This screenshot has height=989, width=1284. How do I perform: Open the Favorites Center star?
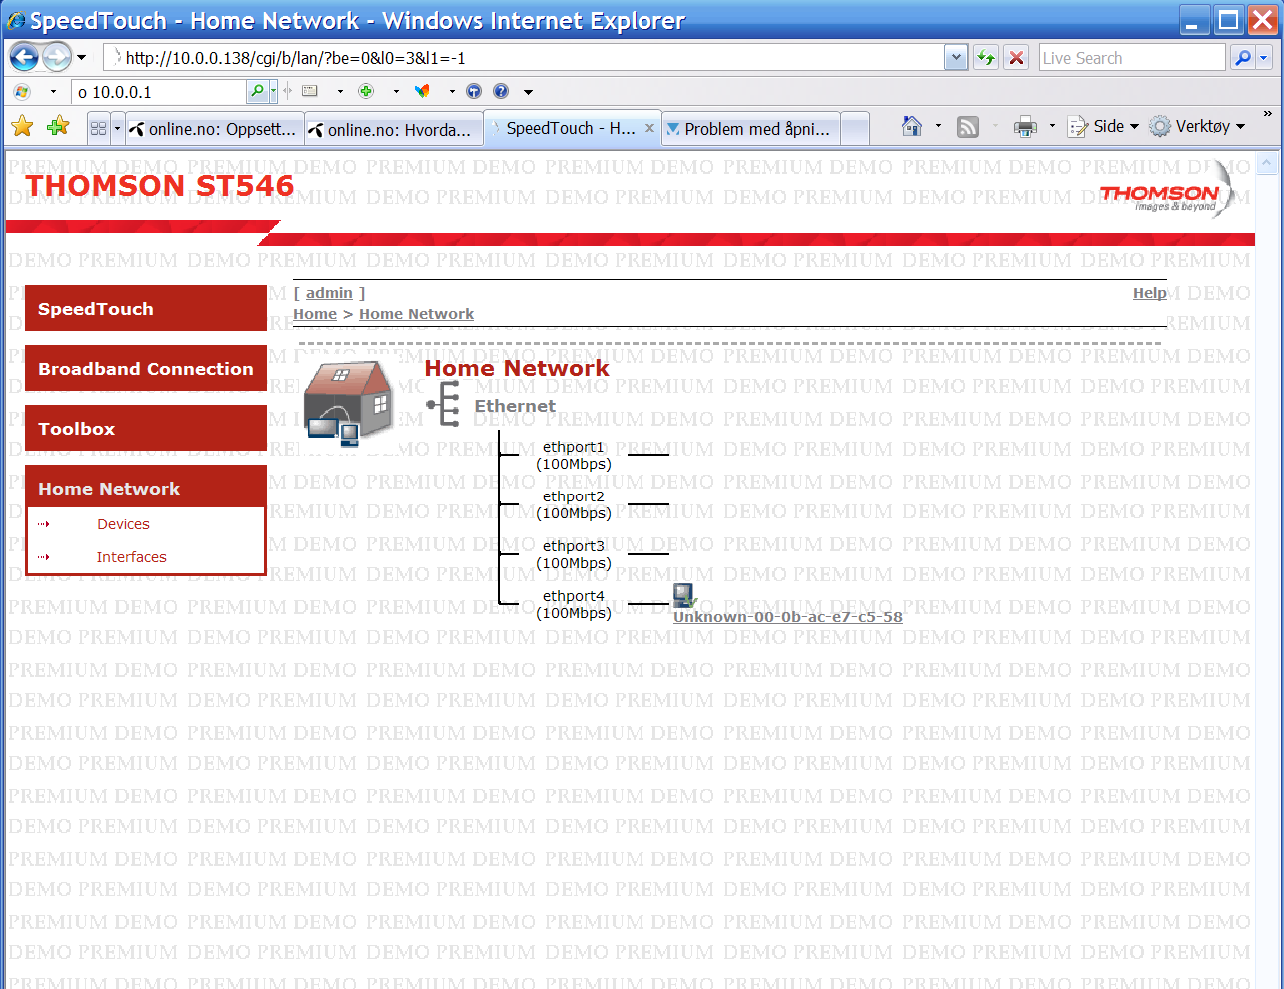click(22, 126)
